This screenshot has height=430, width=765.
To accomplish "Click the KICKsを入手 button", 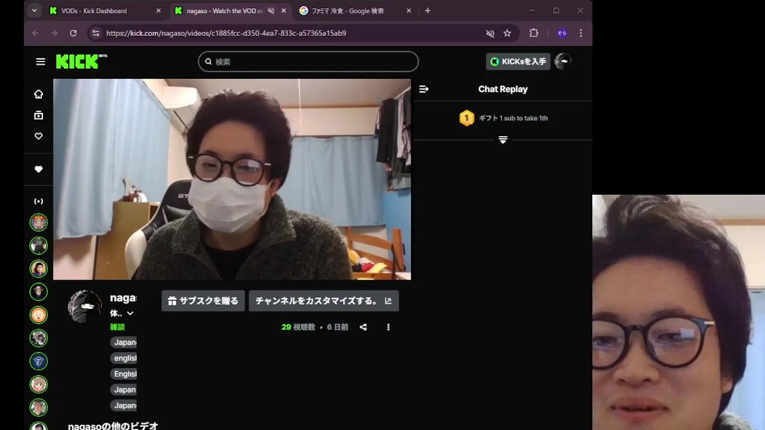I will pyautogui.click(x=518, y=62).
